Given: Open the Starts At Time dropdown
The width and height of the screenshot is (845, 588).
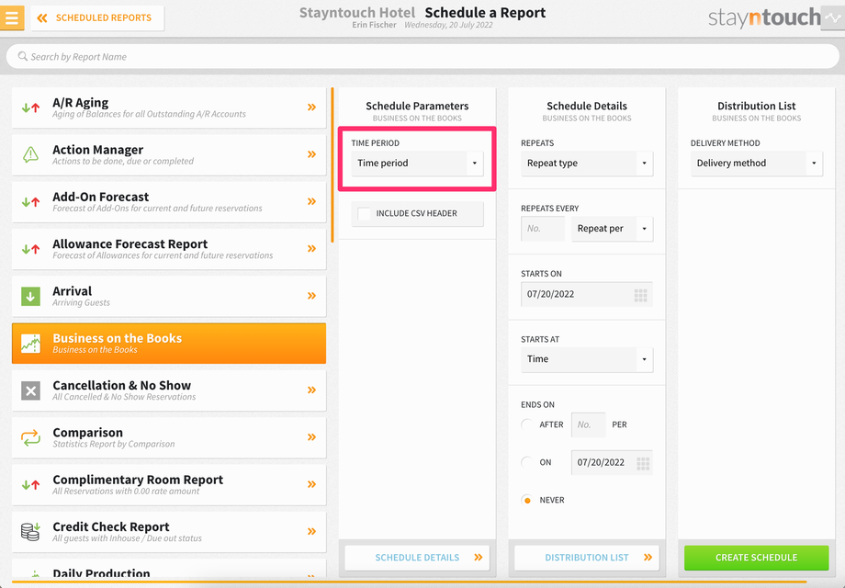Looking at the screenshot, I should coord(587,359).
